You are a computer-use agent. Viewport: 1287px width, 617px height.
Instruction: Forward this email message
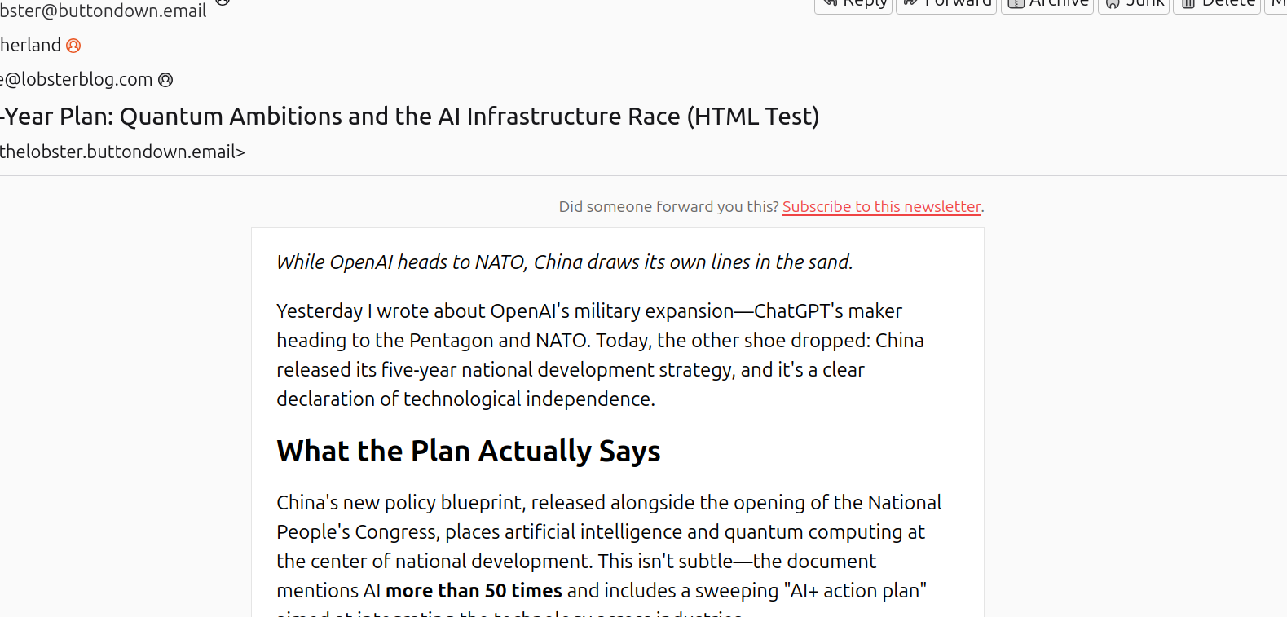[946, 5]
